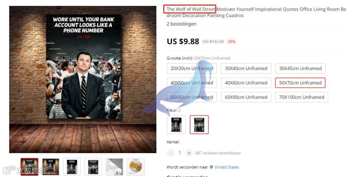Image resolution: width=354 pixels, height=177 pixels.
Task: Choose the 30X45cm Unframed option
Action: point(300,69)
